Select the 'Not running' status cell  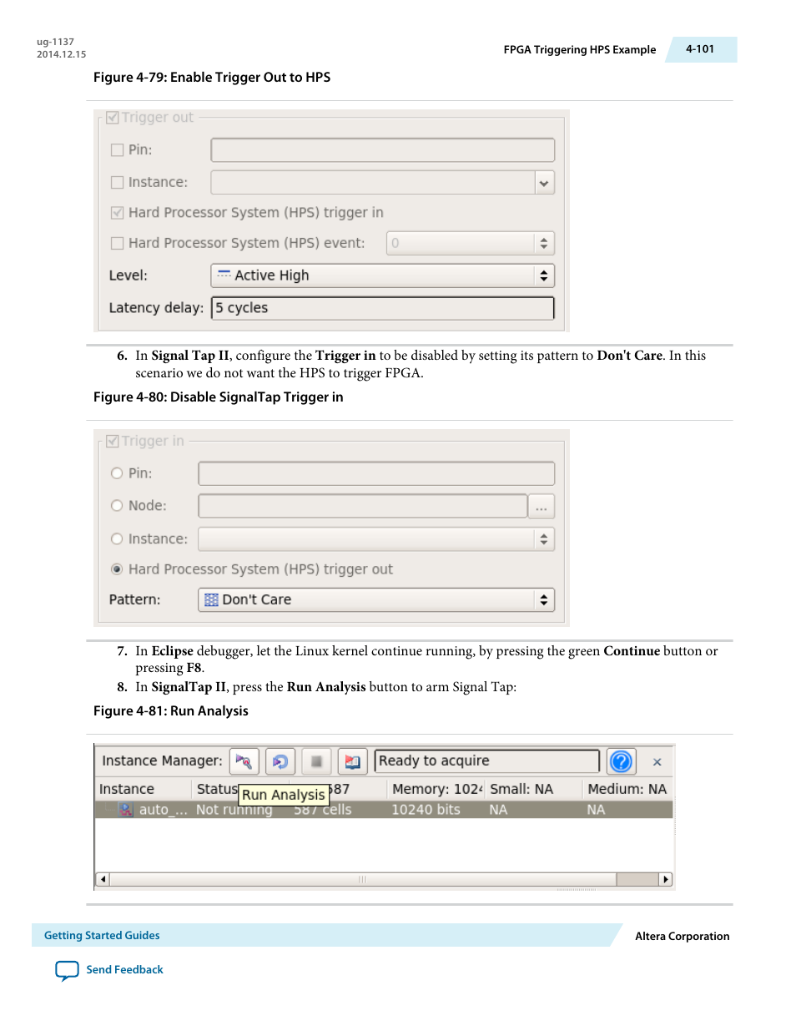click(x=234, y=810)
